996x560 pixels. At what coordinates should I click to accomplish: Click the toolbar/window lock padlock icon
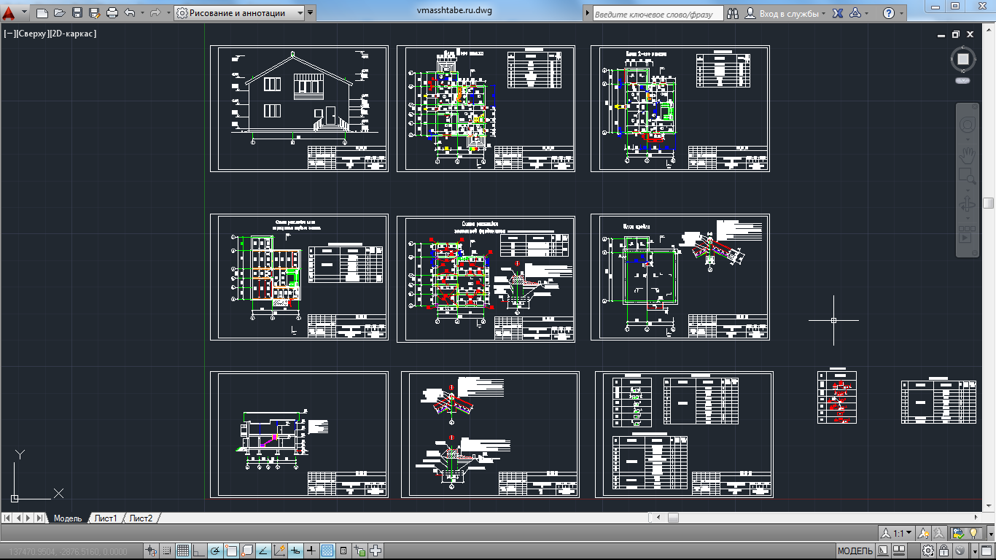tap(944, 551)
